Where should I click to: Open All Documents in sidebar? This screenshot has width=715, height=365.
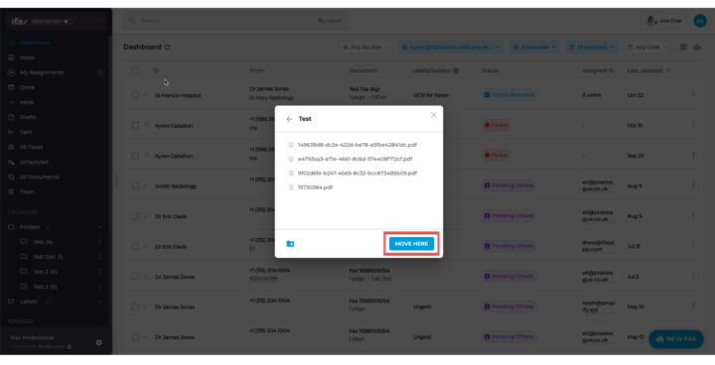(x=39, y=177)
